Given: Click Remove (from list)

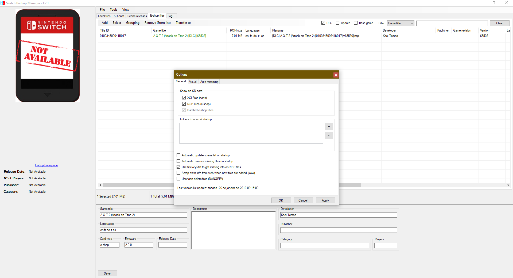Looking at the screenshot, I should click(158, 23).
